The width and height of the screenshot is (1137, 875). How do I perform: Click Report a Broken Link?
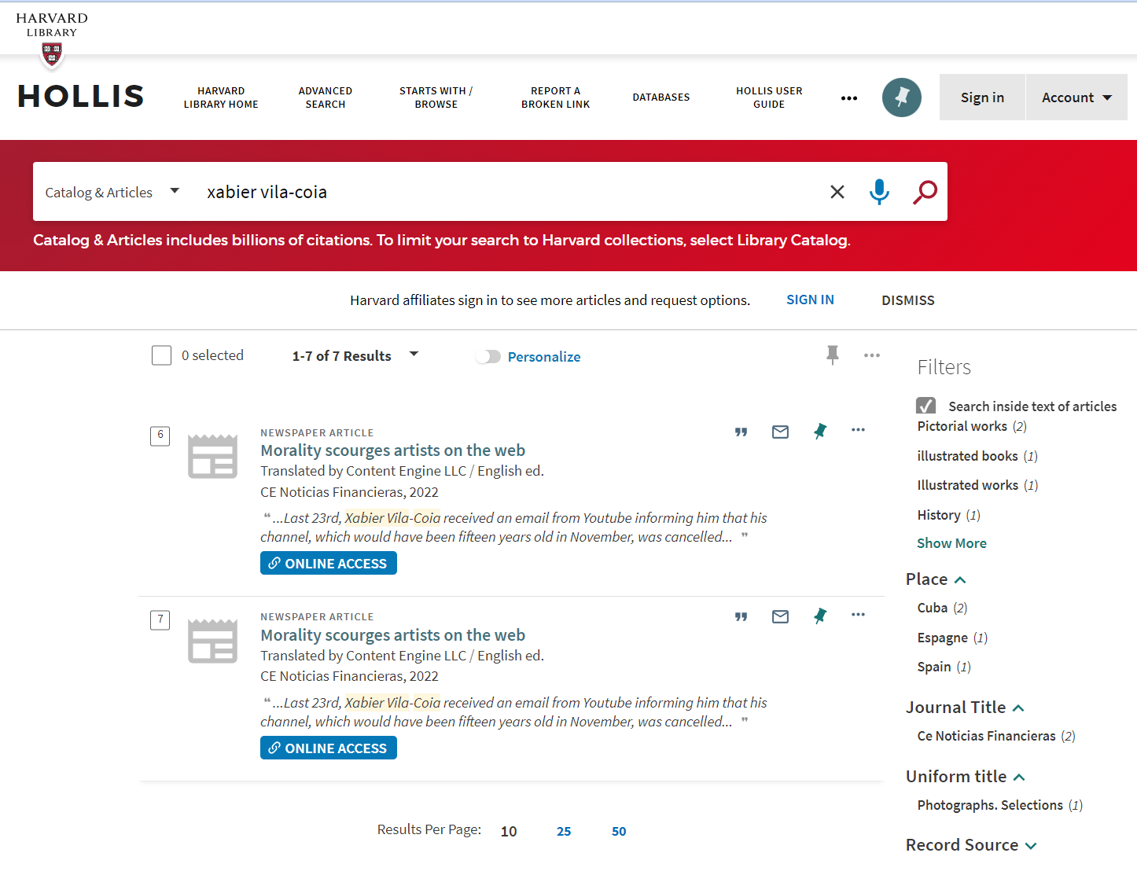click(x=556, y=97)
